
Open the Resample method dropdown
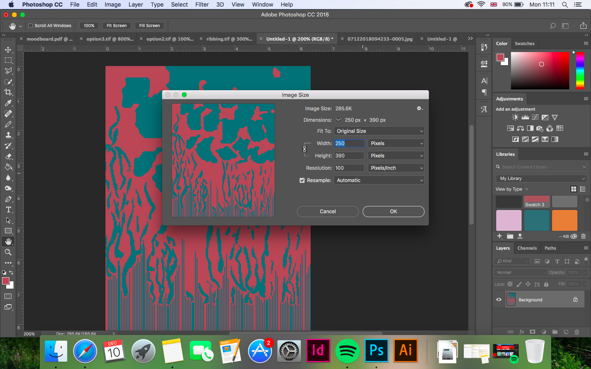[379, 180]
